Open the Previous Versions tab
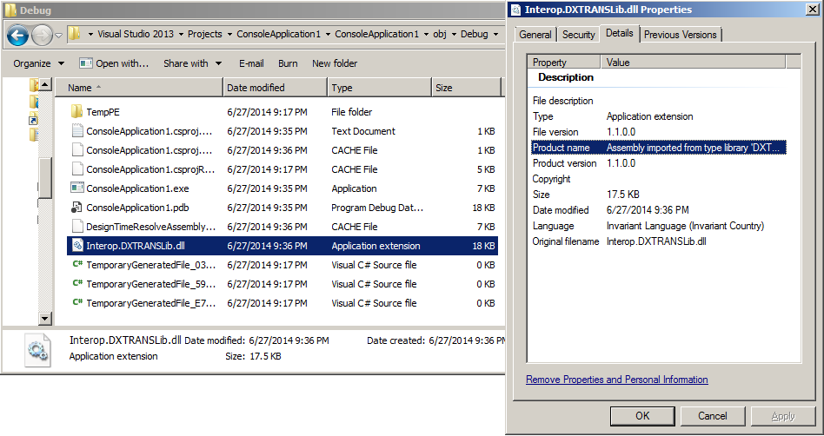824x436 pixels. click(x=681, y=35)
